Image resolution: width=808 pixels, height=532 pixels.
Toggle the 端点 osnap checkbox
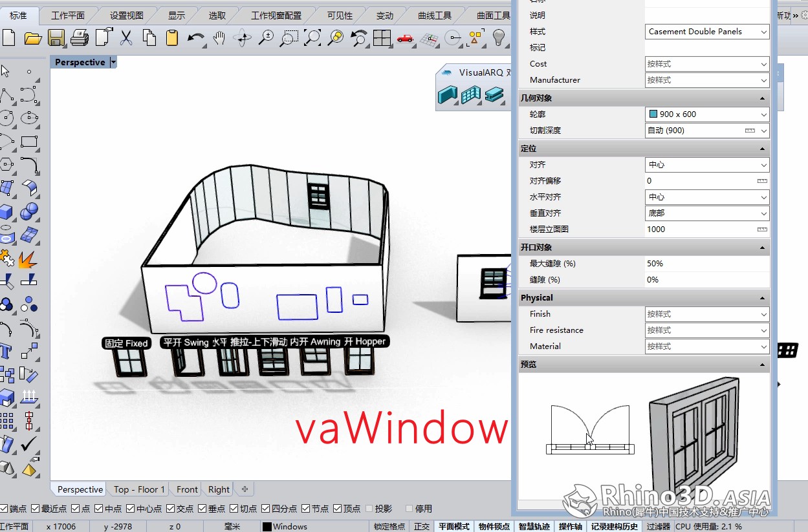5,509
